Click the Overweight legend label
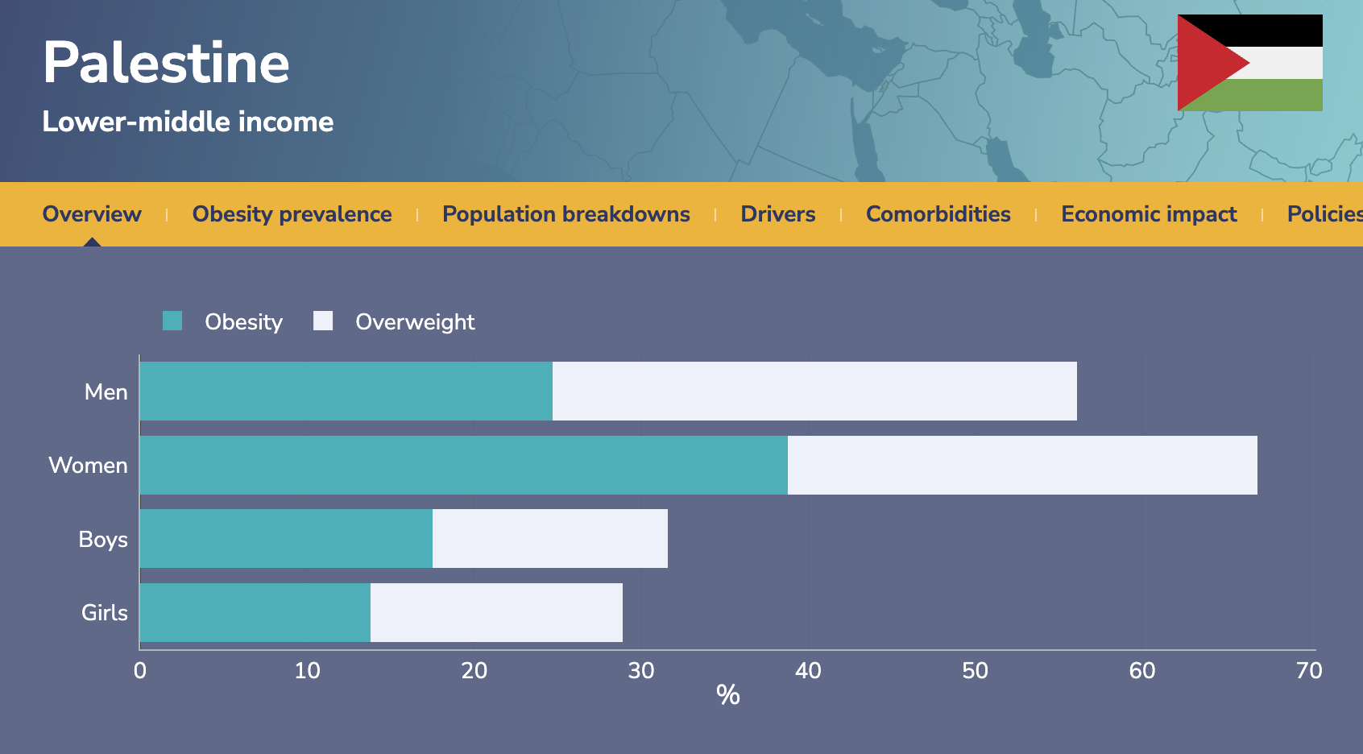 (415, 322)
